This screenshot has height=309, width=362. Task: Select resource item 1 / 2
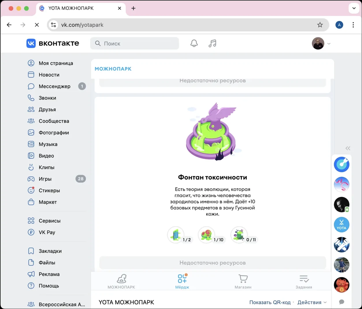180,235
